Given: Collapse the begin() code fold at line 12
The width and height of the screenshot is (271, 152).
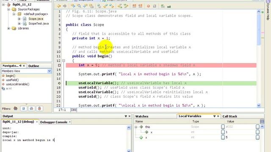Looking at the screenshot, I should 64,61.
